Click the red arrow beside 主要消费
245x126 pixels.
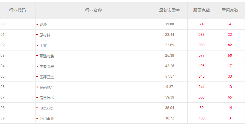37,66
